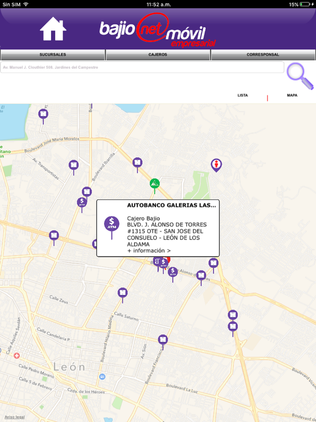Tap the bajionet móvil empresarial logo

[157, 30]
